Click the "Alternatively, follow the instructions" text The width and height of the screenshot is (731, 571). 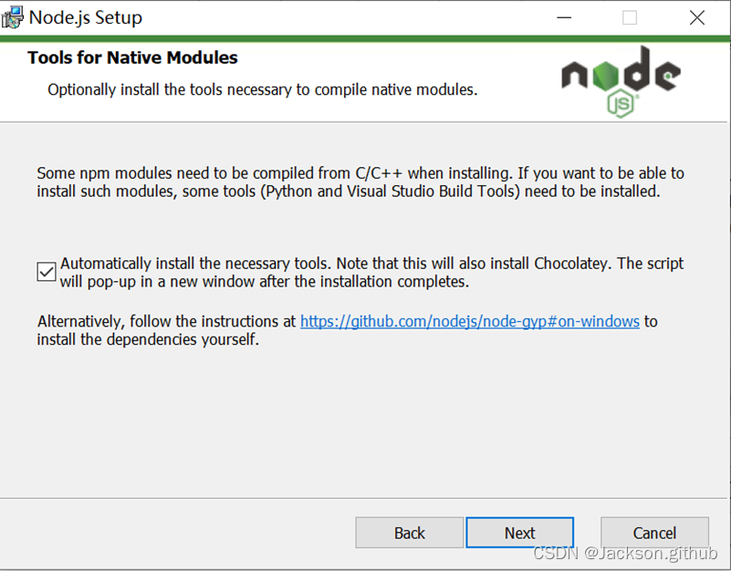[167, 321]
